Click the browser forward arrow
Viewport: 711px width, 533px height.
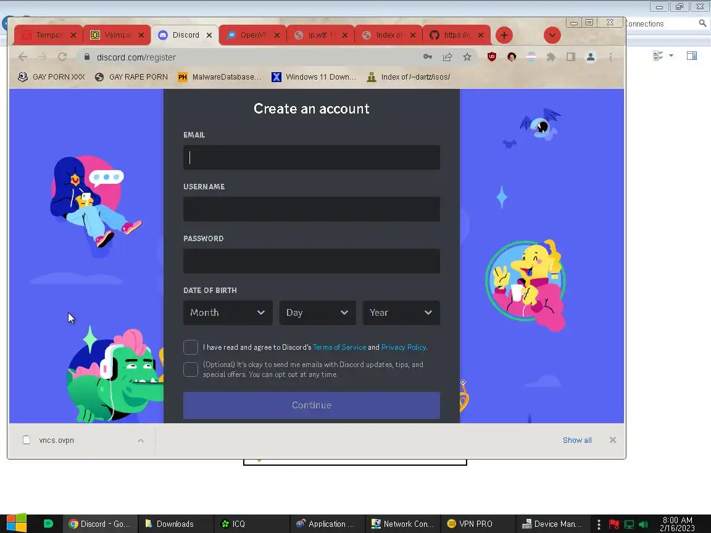pos(42,57)
